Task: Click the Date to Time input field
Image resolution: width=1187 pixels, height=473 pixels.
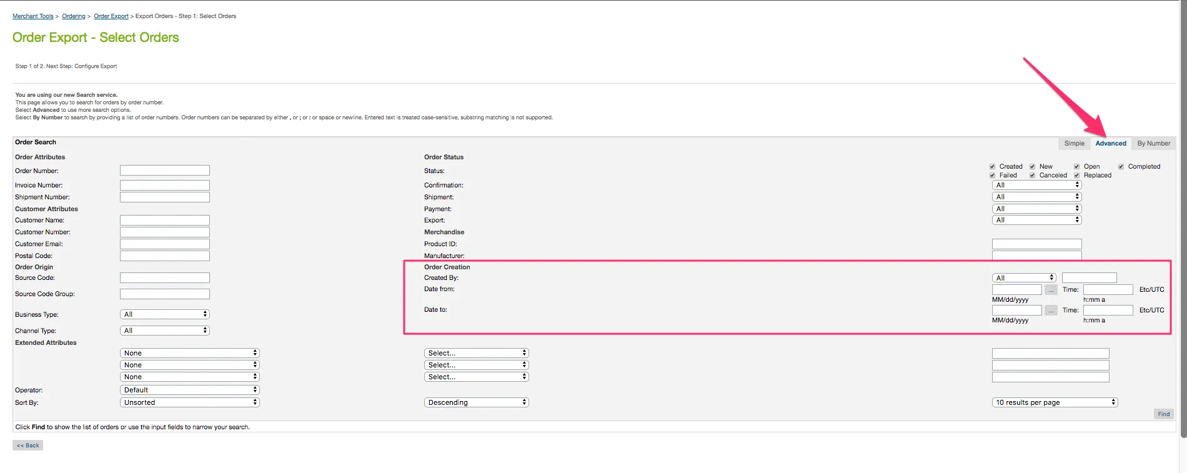Action: pyautogui.click(x=1108, y=311)
